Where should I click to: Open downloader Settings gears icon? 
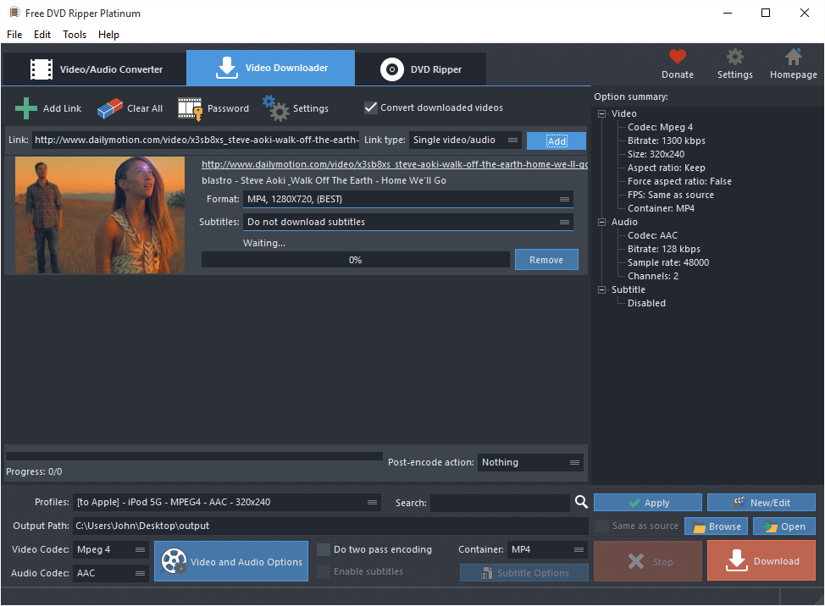pyautogui.click(x=274, y=107)
